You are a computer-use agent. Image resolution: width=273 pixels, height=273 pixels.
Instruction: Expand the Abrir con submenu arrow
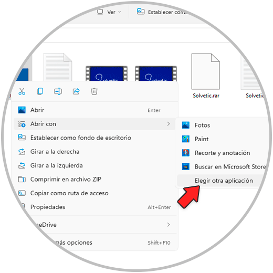click(x=169, y=124)
